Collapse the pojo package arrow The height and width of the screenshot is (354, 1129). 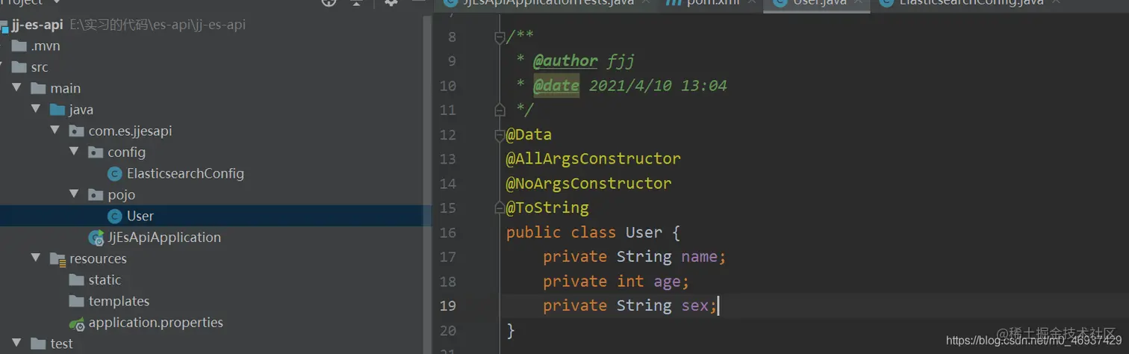click(74, 195)
